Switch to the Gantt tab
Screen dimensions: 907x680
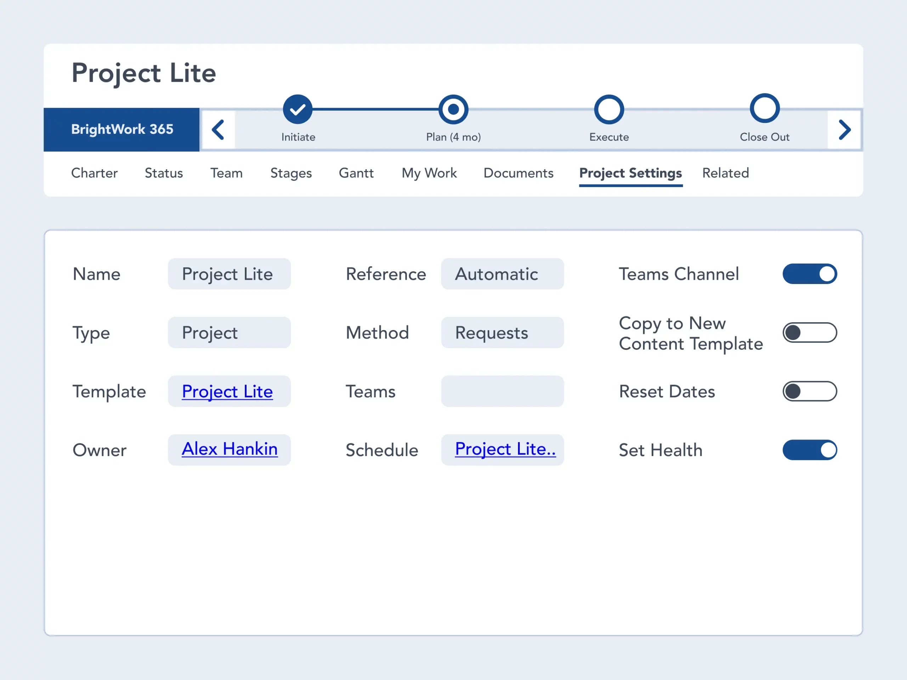click(356, 173)
